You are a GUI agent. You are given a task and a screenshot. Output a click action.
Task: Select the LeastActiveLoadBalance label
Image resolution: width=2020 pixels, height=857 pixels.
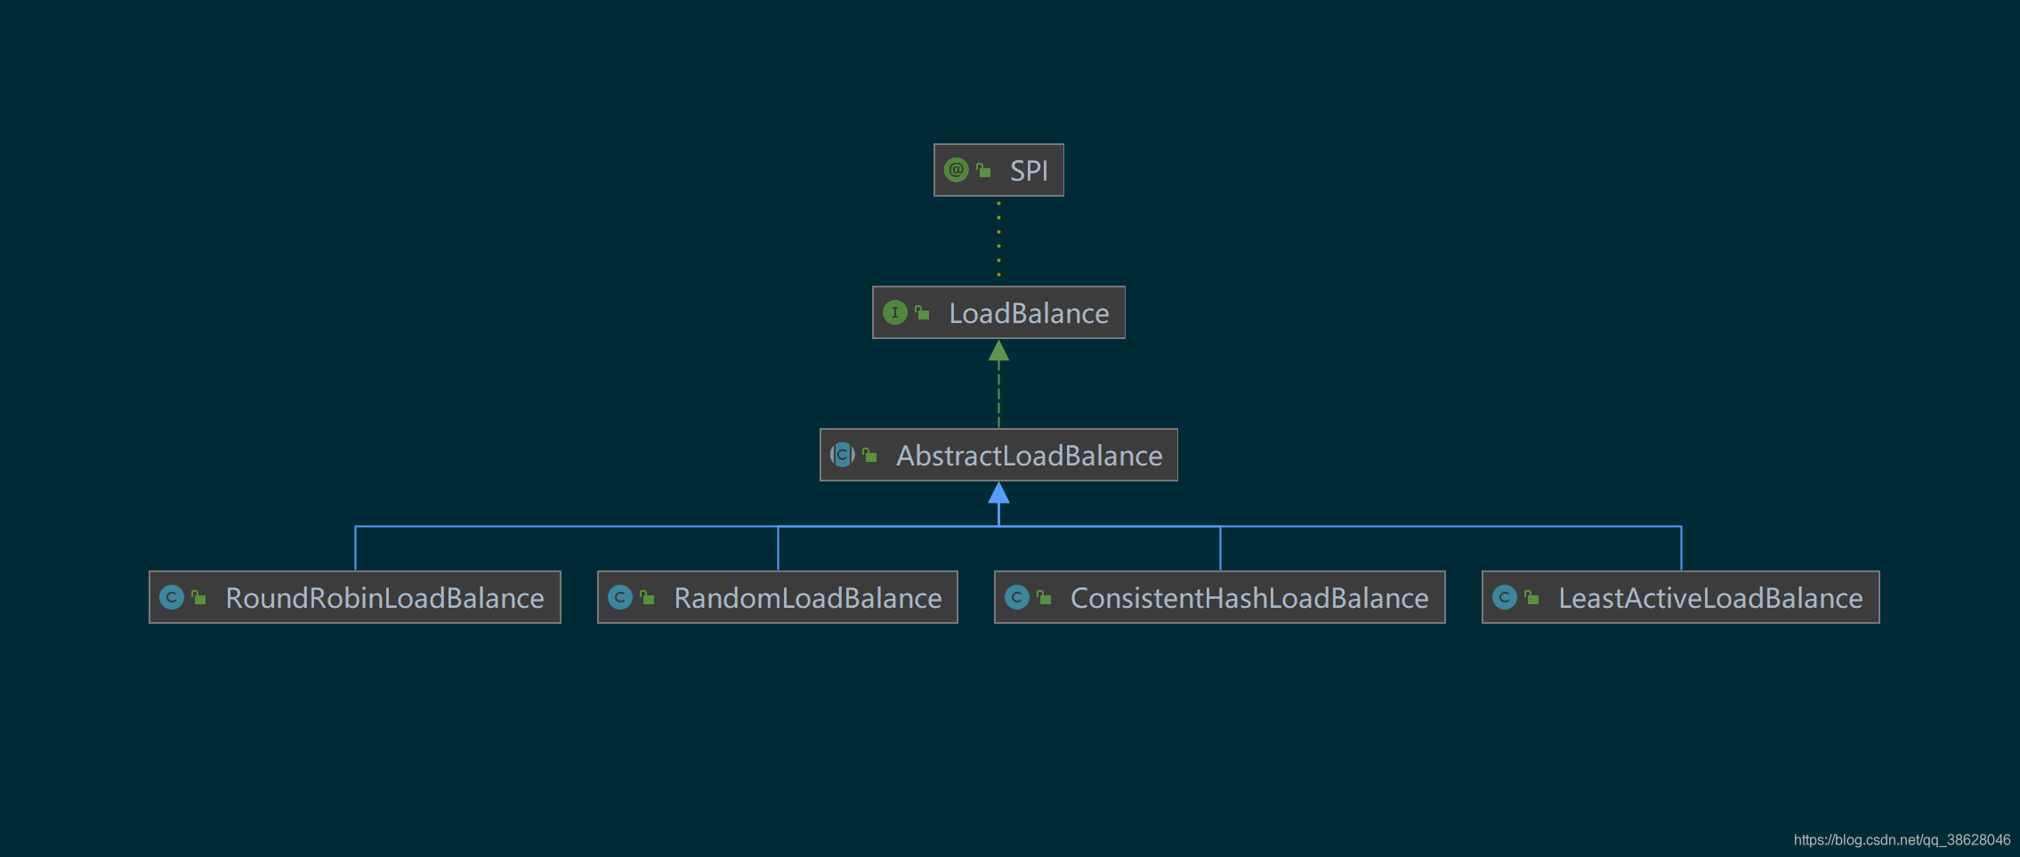pos(1710,598)
